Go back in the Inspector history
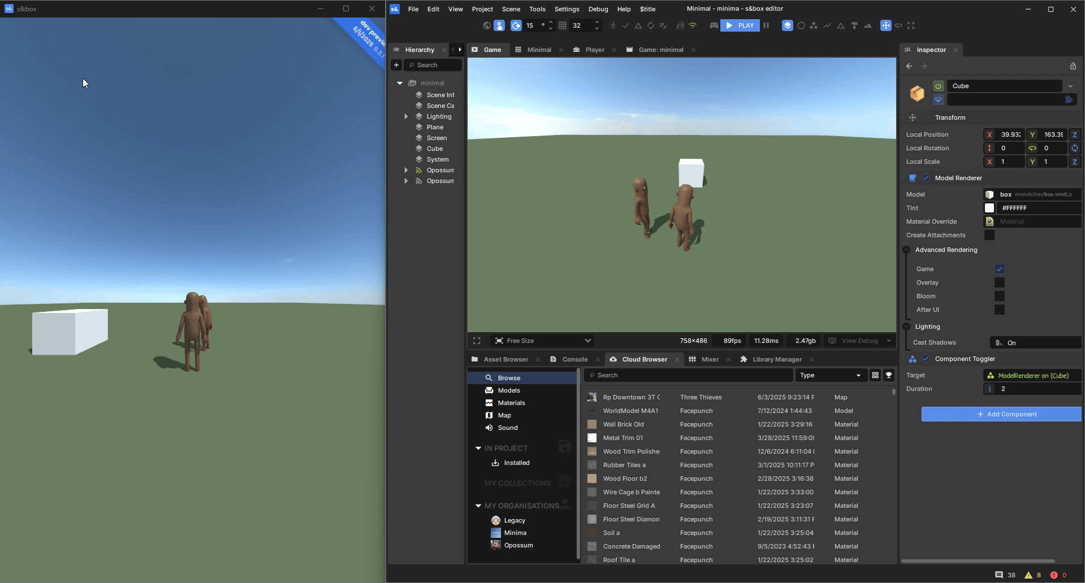This screenshot has height=583, width=1085. (909, 66)
